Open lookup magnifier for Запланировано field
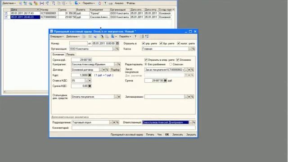 pos(192,97)
